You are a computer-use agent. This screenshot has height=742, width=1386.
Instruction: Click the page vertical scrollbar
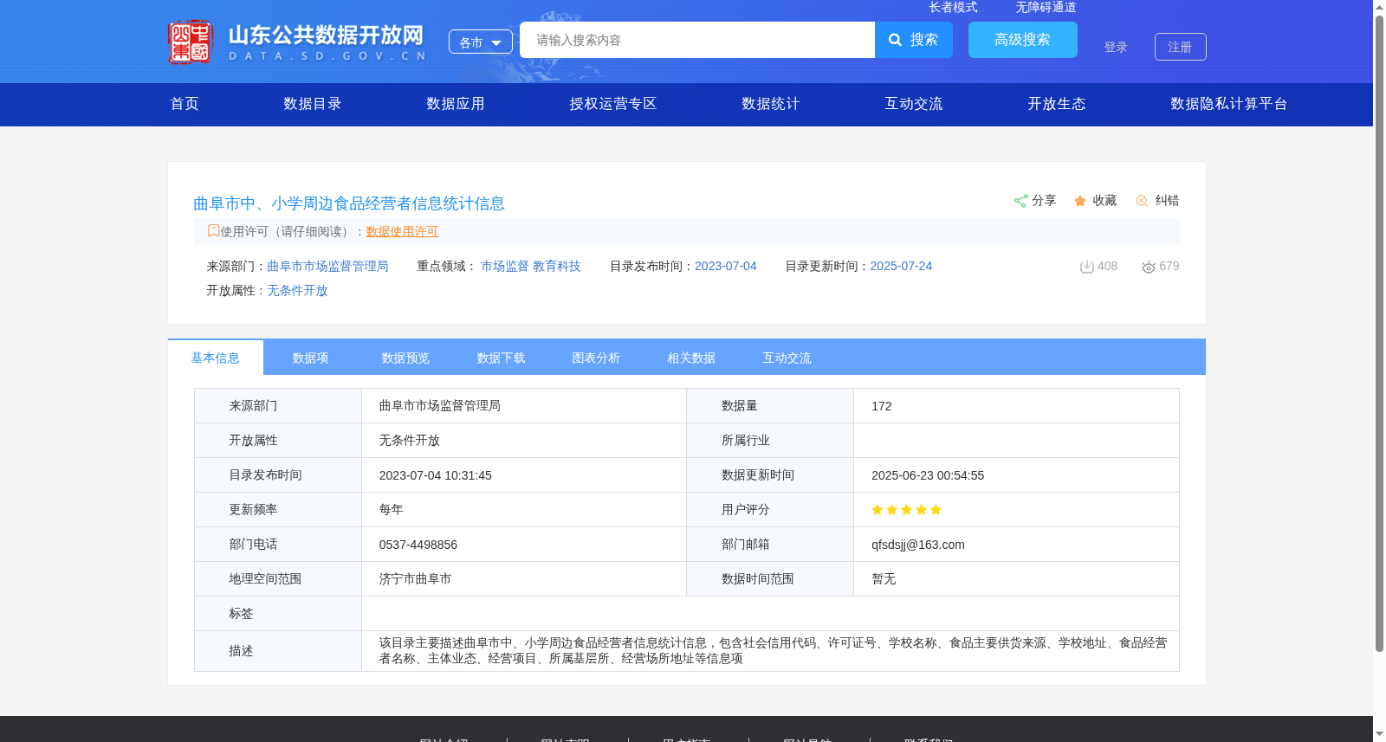(x=1379, y=333)
